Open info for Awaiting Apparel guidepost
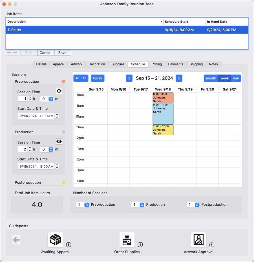This screenshot has height=262, width=254. [x=69, y=245]
